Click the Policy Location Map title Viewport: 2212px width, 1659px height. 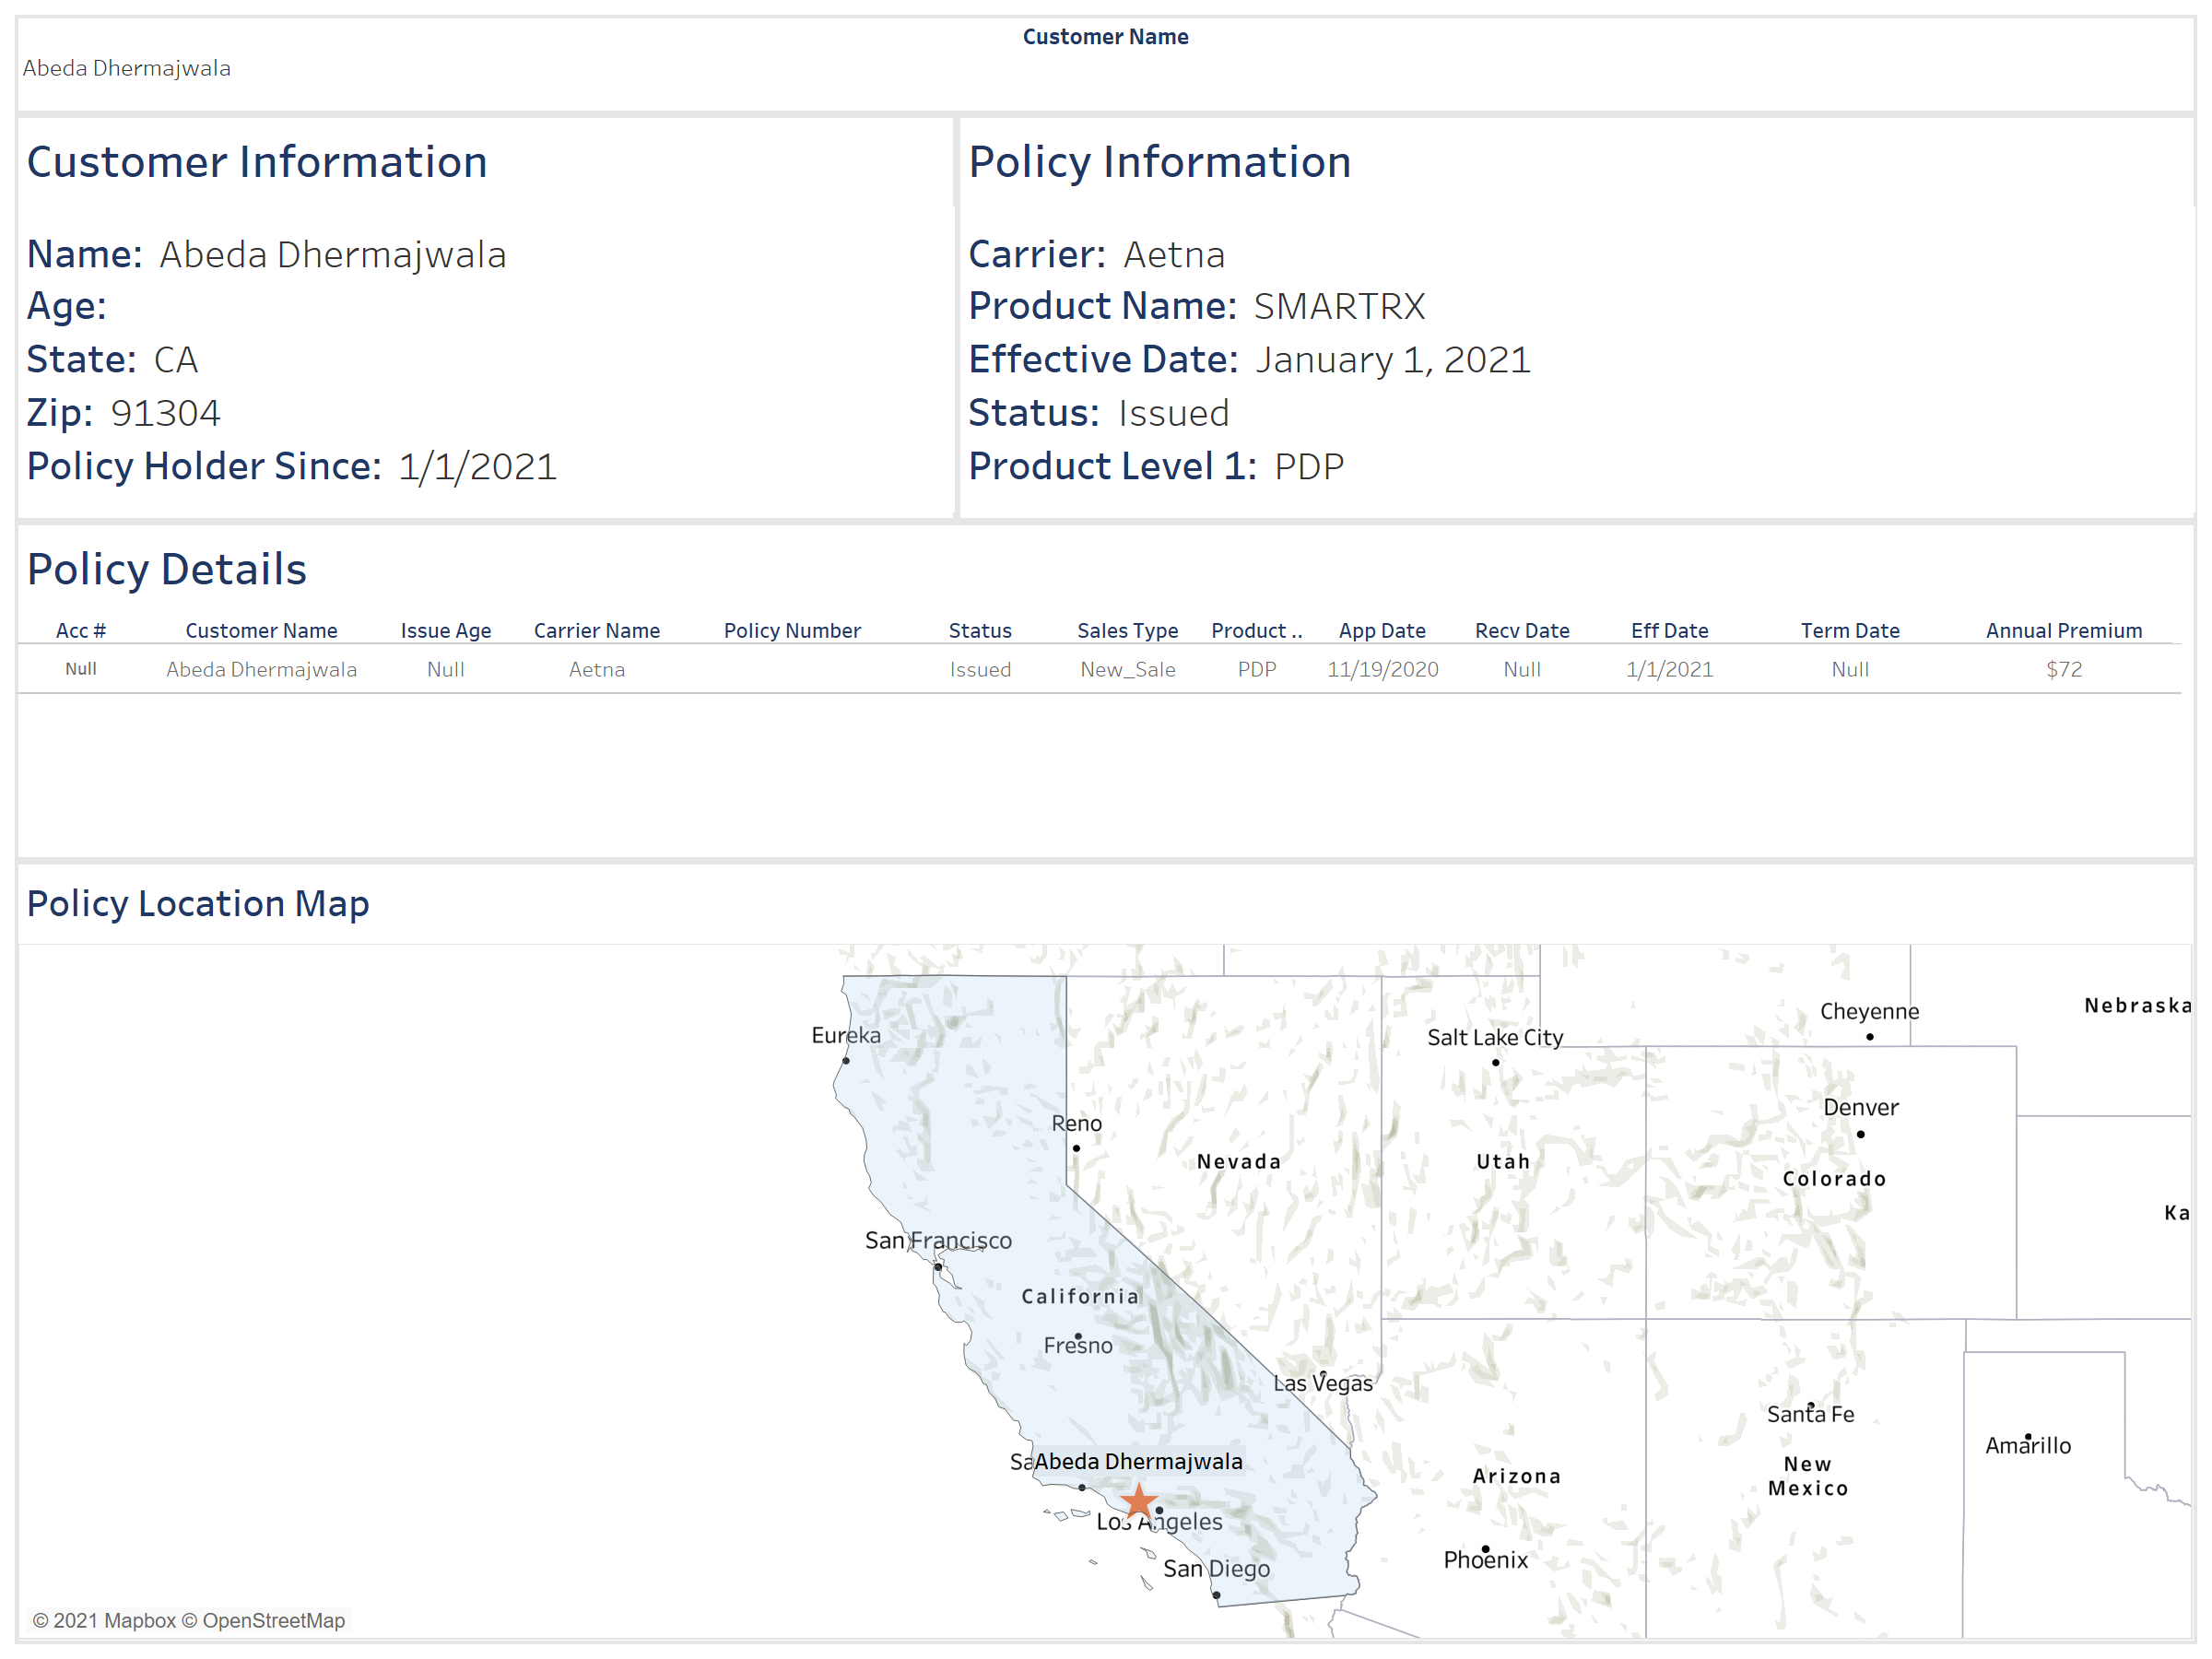[198, 903]
